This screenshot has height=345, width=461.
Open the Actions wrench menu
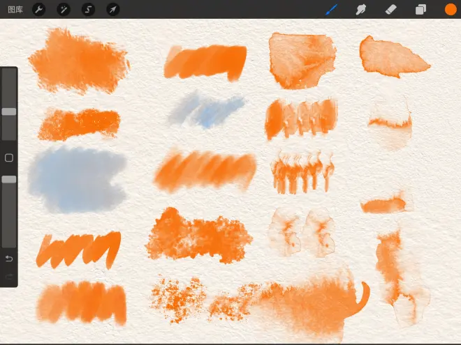tap(39, 10)
